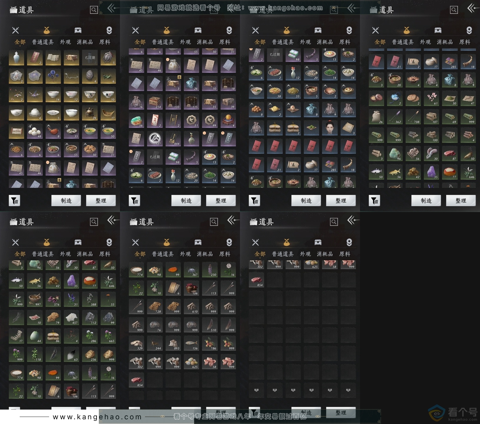480x424 pixels.
Task: Click 整理 button in bottom-right panel
Action: click(x=341, y=413)
